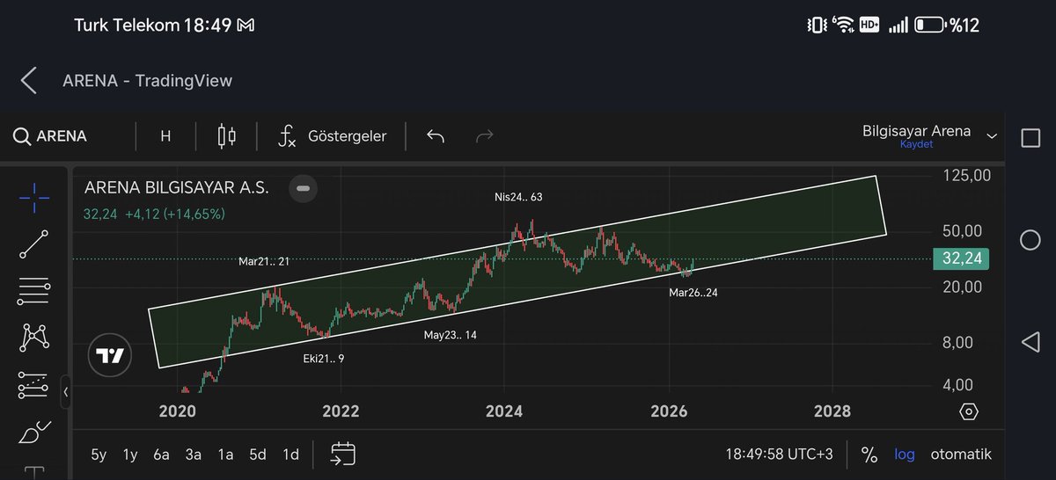Toggle otomatik auto scale
The width and height of the screenshot is (1056, 480).
[961, 455]
